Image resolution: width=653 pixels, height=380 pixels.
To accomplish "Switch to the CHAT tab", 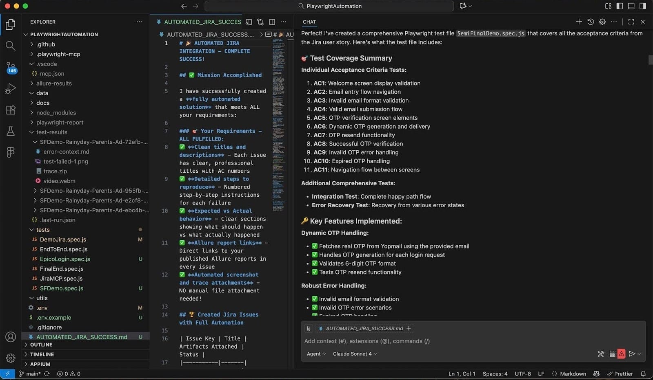I will [x=309, y=22].
